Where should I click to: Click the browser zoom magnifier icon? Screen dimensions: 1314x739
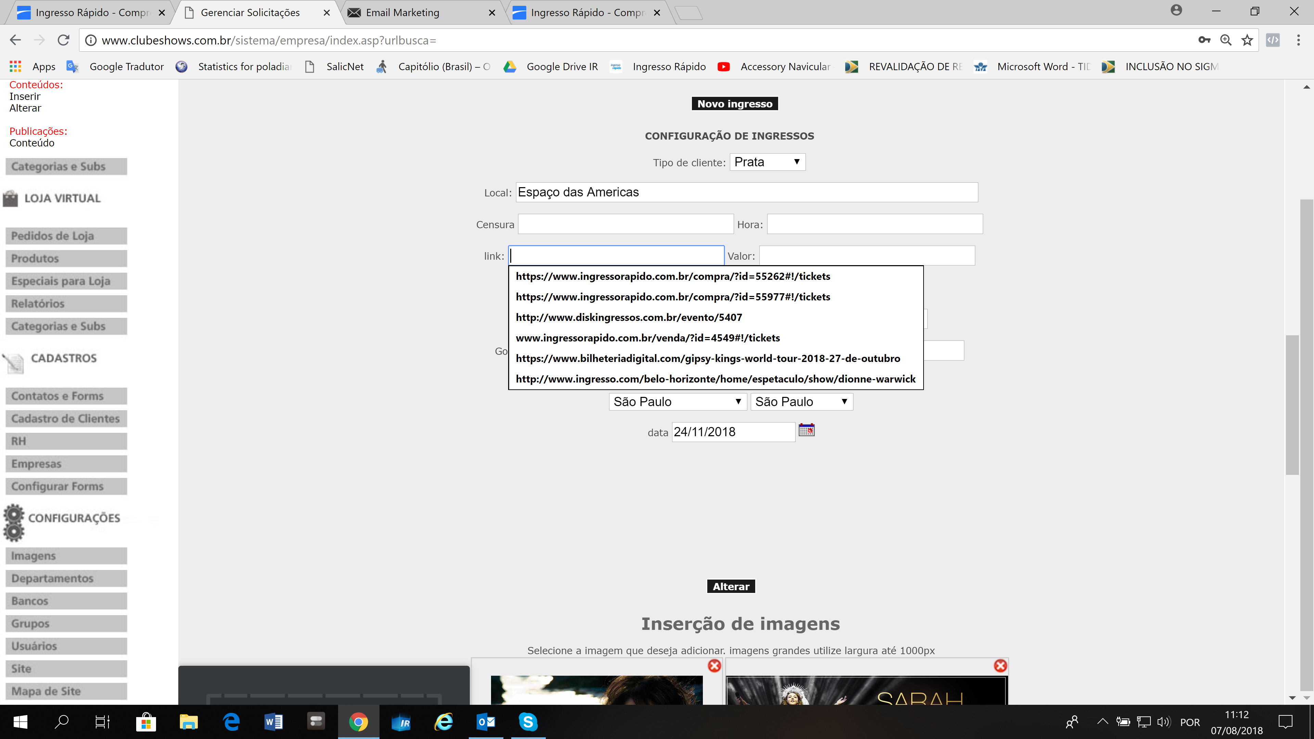point(1225,40)
